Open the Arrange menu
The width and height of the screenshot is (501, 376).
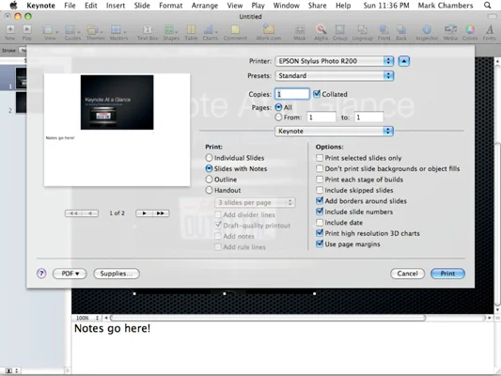[205, 6]
